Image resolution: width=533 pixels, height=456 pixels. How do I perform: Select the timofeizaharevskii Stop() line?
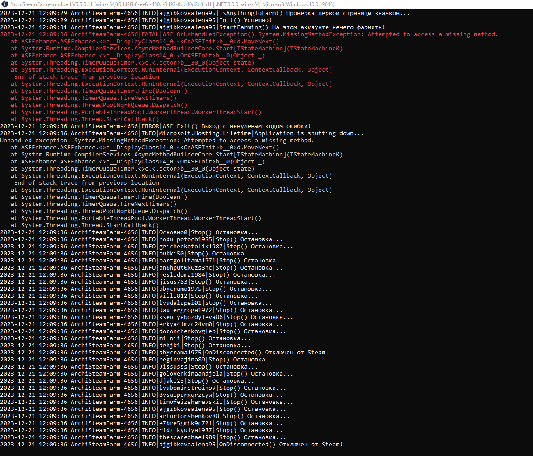click(x=147, y=402)
